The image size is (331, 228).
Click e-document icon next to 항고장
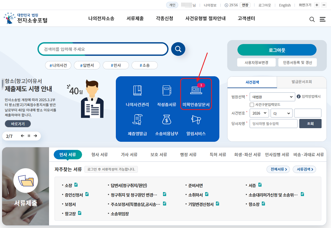pyautogui.click(x=80, y=213)
